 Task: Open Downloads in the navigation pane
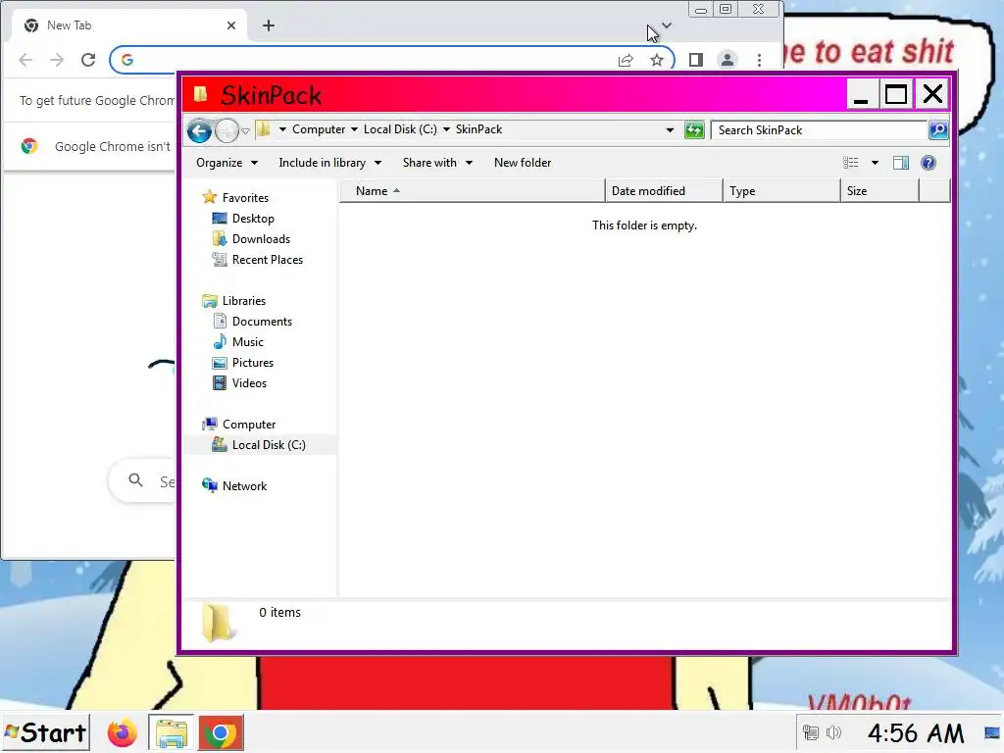pos(261,239)
